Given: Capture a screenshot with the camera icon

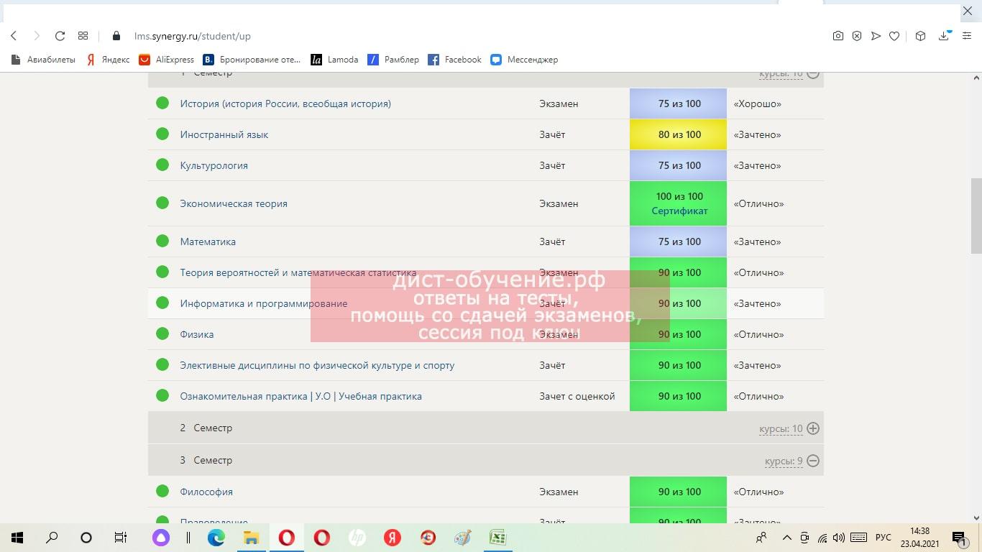Looking at the screenshot, I should 838,36.
